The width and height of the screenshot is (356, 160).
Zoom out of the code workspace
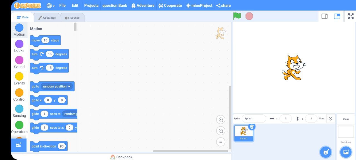coord(221,131)
